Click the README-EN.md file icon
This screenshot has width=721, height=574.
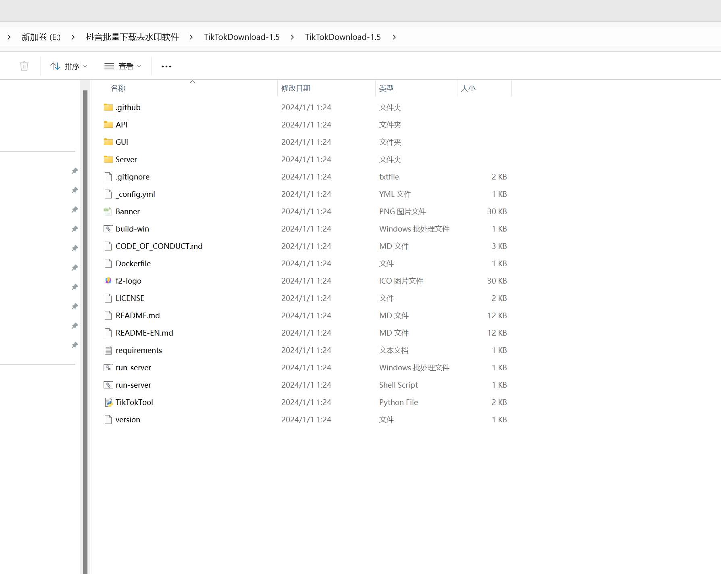(x=108, y=333)
